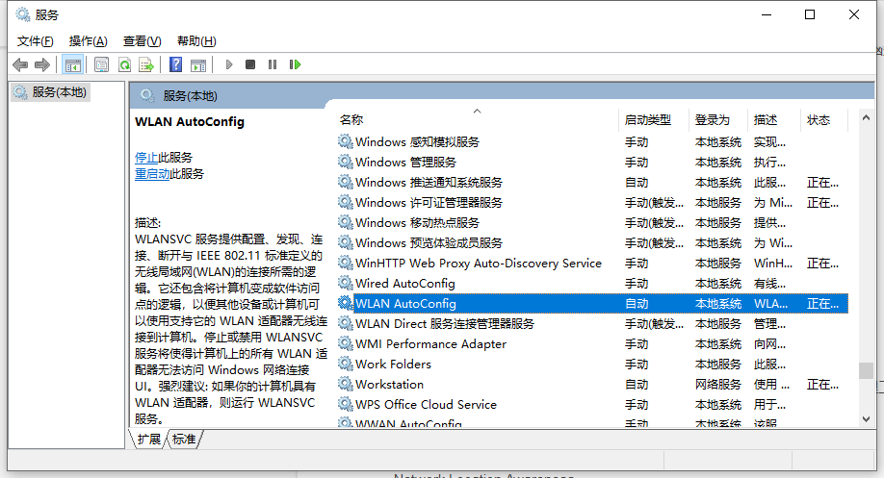
Task: Click scrollbar up arrow in services list
Action: pos(866,117)
